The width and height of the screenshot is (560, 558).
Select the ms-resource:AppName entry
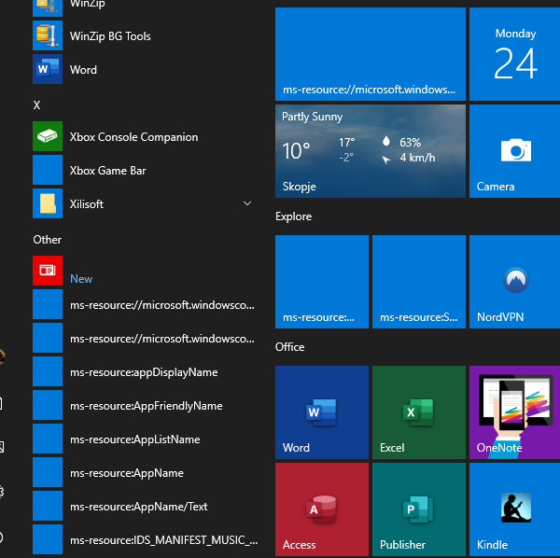tap(143, 472)
